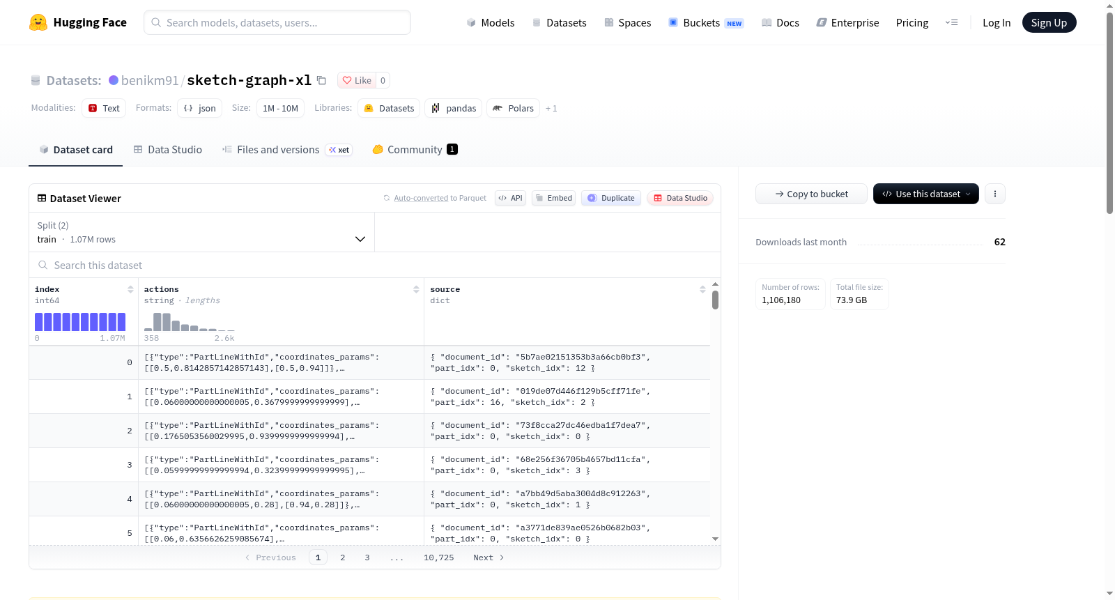The height and width of the screenshot is (600, 1115).
Task: Sort by the source column
Action: [x=702, y=289]
